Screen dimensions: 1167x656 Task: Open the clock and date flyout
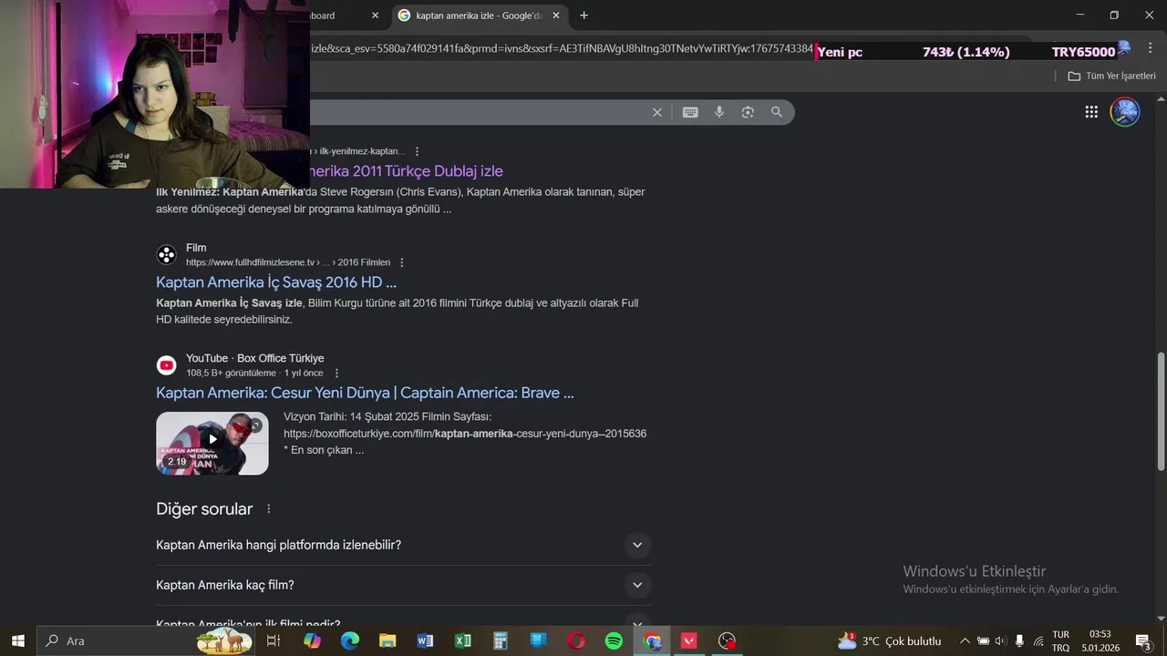coord(1100,641)
